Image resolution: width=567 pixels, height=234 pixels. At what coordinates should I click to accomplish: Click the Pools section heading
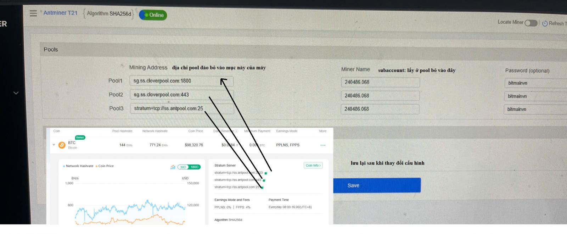click(51, 50)
